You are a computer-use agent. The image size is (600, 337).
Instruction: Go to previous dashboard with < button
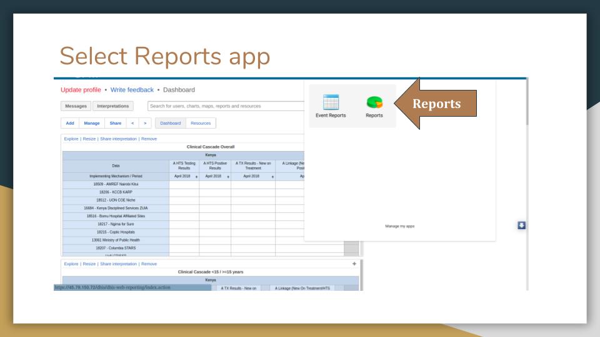132,123
